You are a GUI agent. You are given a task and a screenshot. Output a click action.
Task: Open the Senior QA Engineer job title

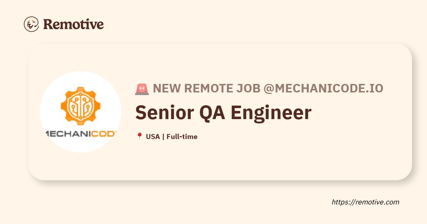point(223,113)
